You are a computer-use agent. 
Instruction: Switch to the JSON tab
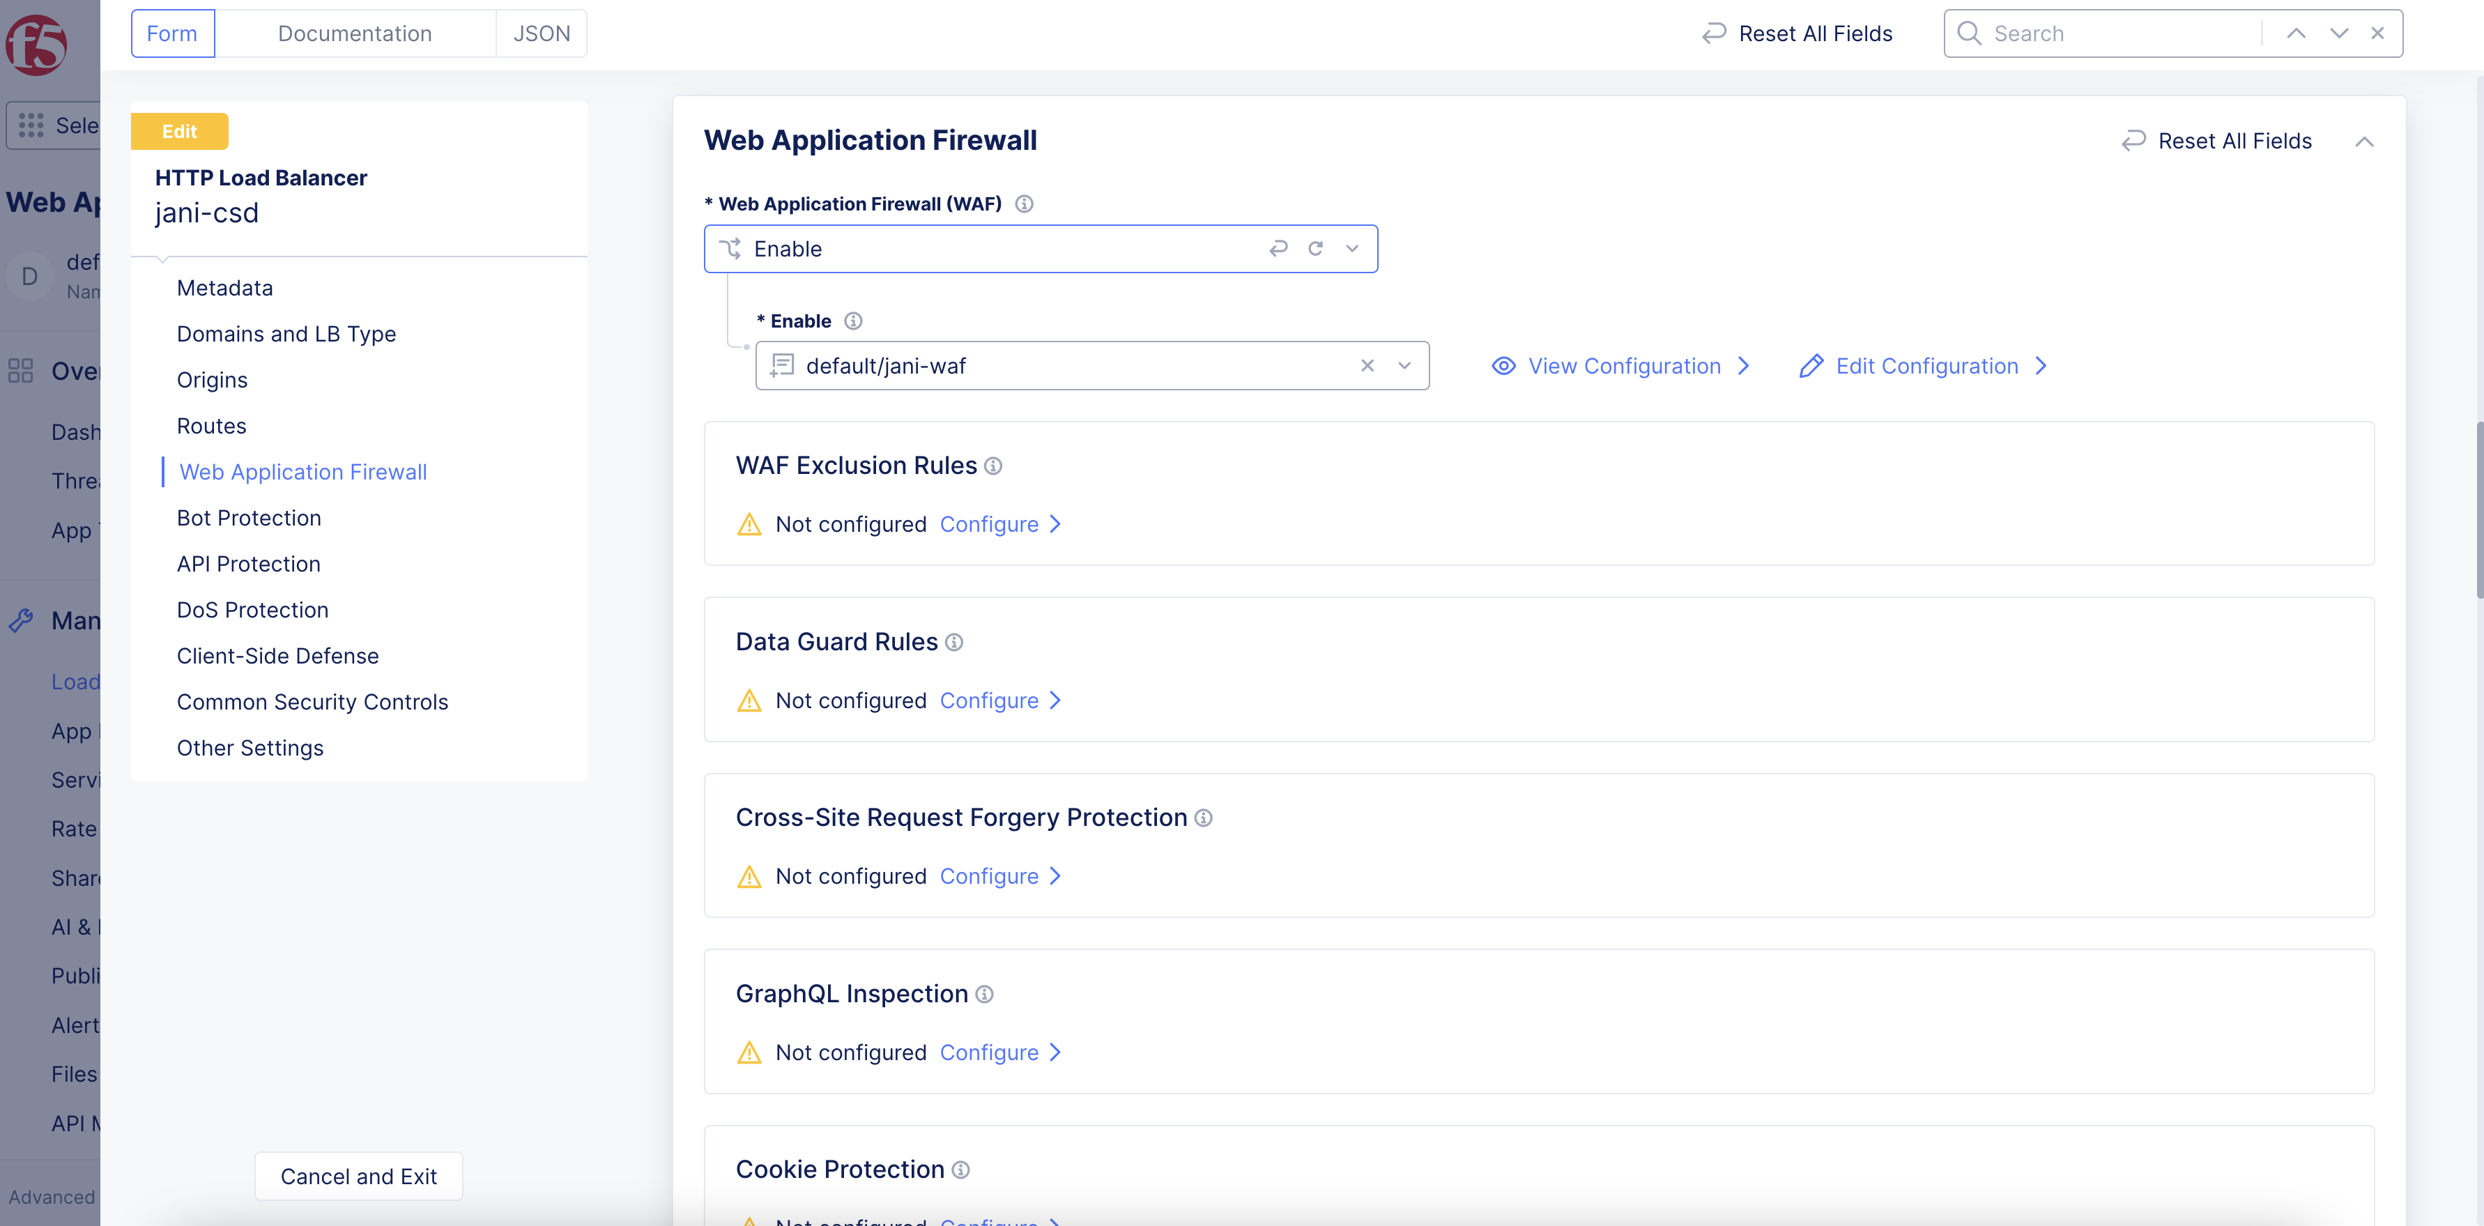point(541,33)
